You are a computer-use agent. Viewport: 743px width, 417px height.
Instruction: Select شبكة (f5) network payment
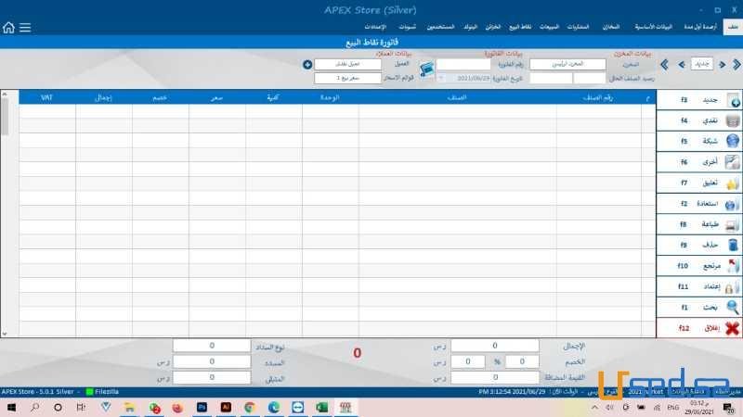click(698, 141)
